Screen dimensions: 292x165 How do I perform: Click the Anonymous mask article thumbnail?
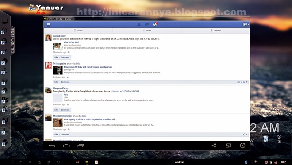click(x=58, y=70)
